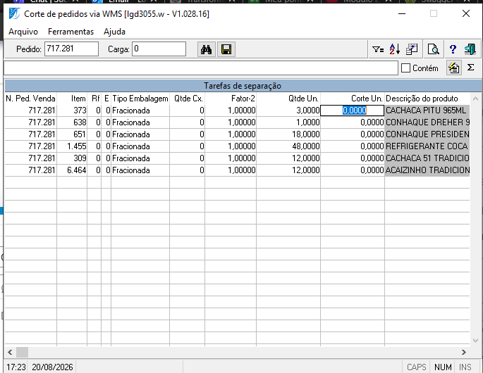This screenshot has width=483, height=373.
Task: Click the NUM indicator in status bar
Action: (x=443, y=367)
